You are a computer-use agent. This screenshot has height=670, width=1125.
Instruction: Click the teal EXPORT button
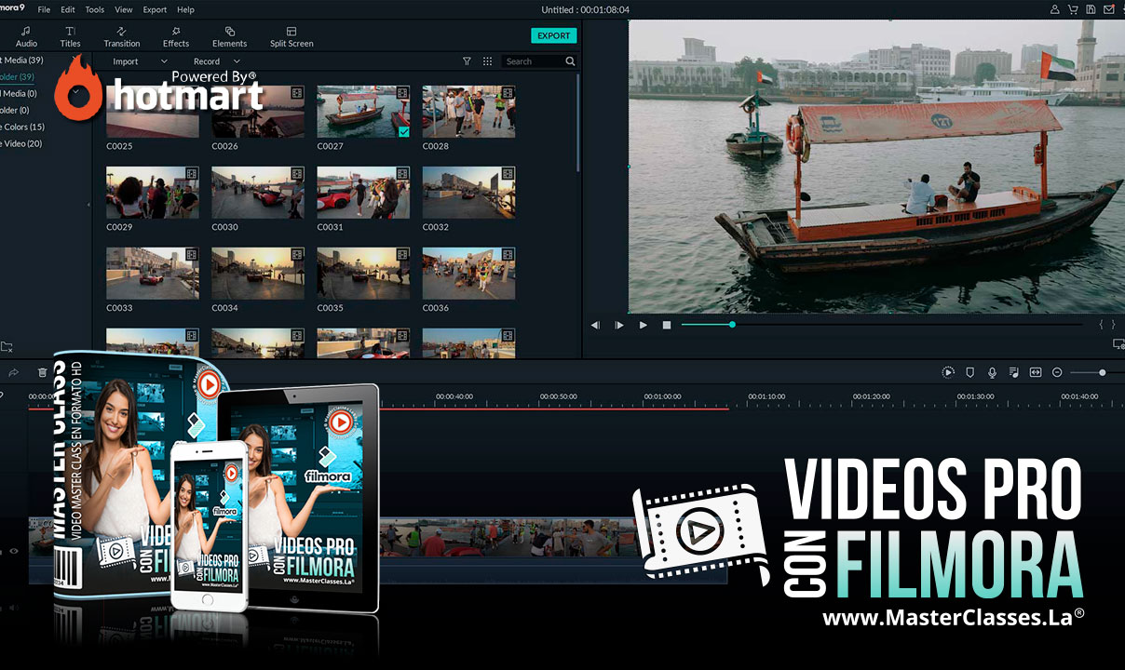(553, 35)
